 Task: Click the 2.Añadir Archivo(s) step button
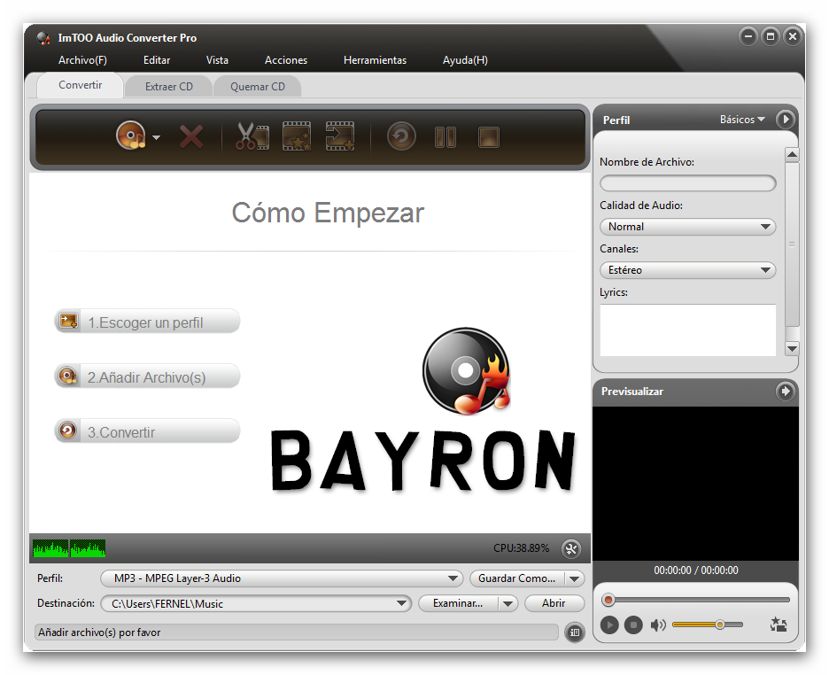coord(146,376)
